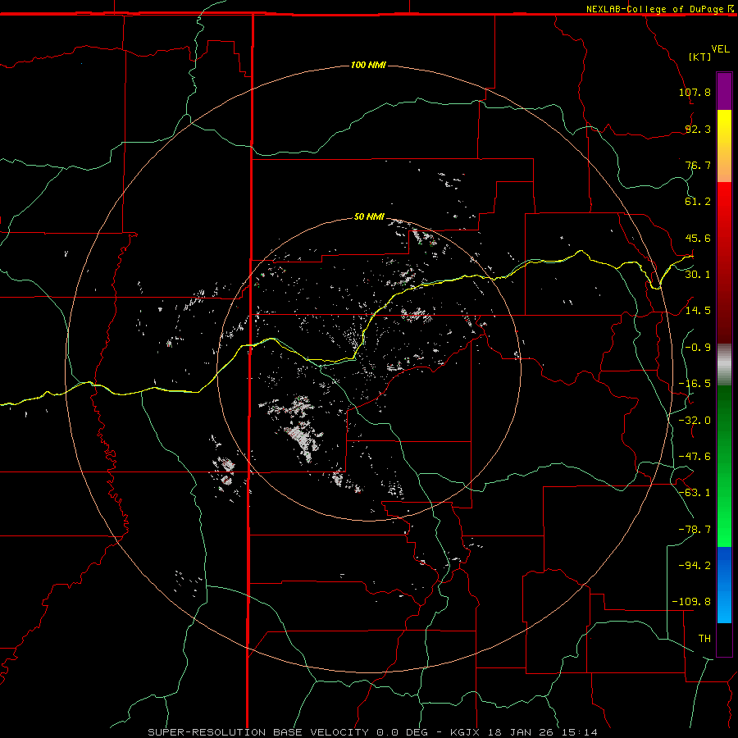Screen dimensions: 738x738
Task: Click the -47.6 velocity scale value
Action: [x=695, y=457]
